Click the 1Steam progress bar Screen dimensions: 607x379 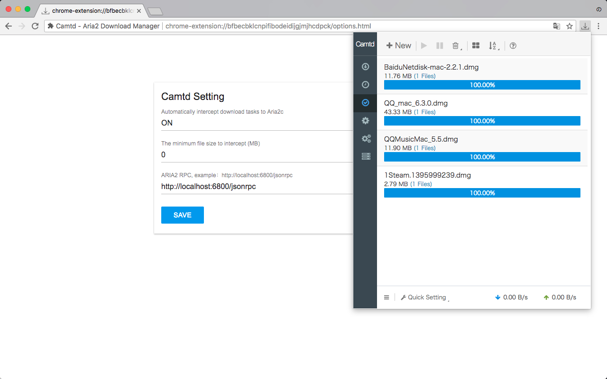[482, 193]
